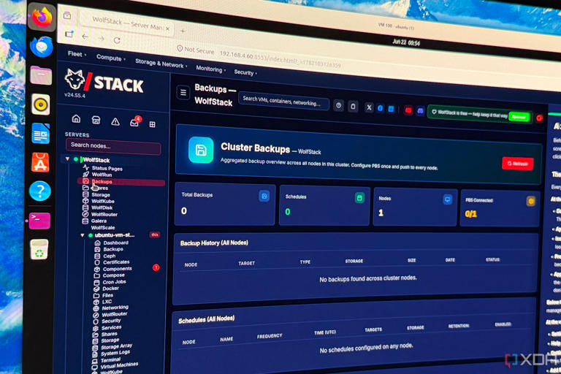
Task: Open the Storage & Network dropdown menu
Action: click(161, 64)
